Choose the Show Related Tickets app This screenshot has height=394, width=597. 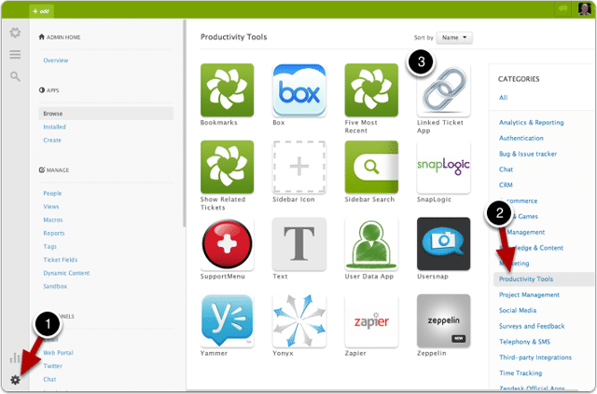click(x=227, y=167)
